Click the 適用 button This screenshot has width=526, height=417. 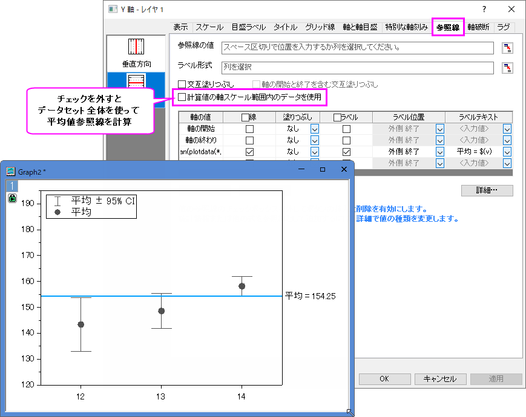coord(496,379)
